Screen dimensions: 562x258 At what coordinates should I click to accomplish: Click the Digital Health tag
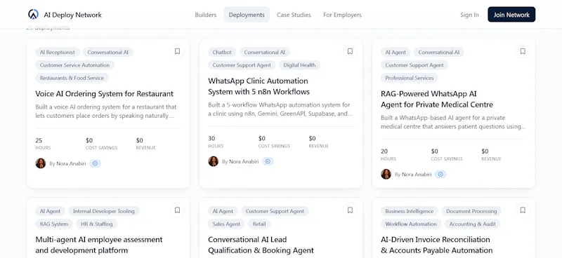click(x=300, y=65)
